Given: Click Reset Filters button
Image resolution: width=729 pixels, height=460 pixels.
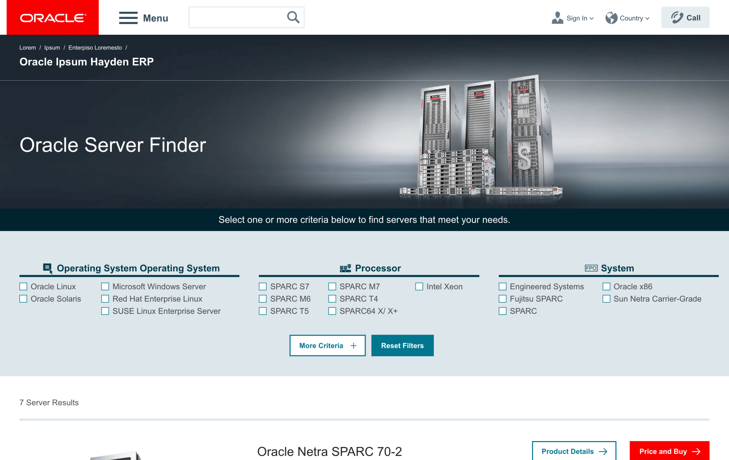Looking at the screenshot, I should pyautogui.click(x=402, y=345).
